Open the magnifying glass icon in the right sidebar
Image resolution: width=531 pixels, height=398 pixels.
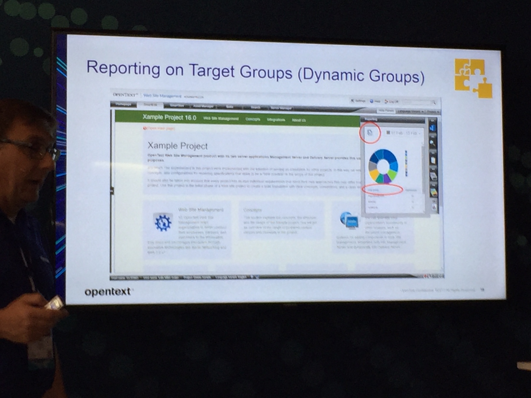[x=432, y=143]
